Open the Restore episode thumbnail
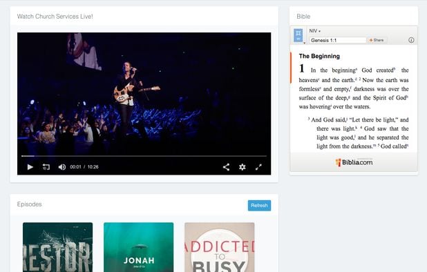This screenshot has height=272, width=427. (x=58, y=247)
